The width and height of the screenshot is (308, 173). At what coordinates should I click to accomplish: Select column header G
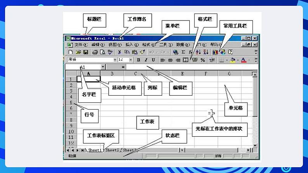pos(229,74)
